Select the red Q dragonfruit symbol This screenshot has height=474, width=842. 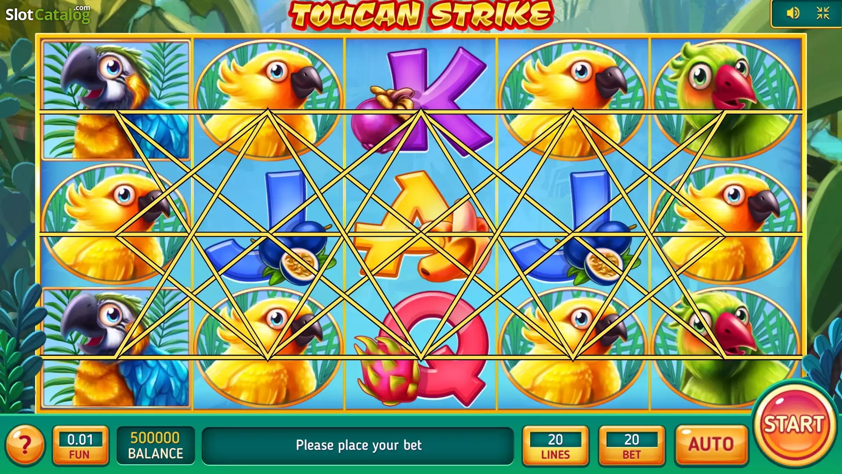pyautogui.click(x=420, y=349)
